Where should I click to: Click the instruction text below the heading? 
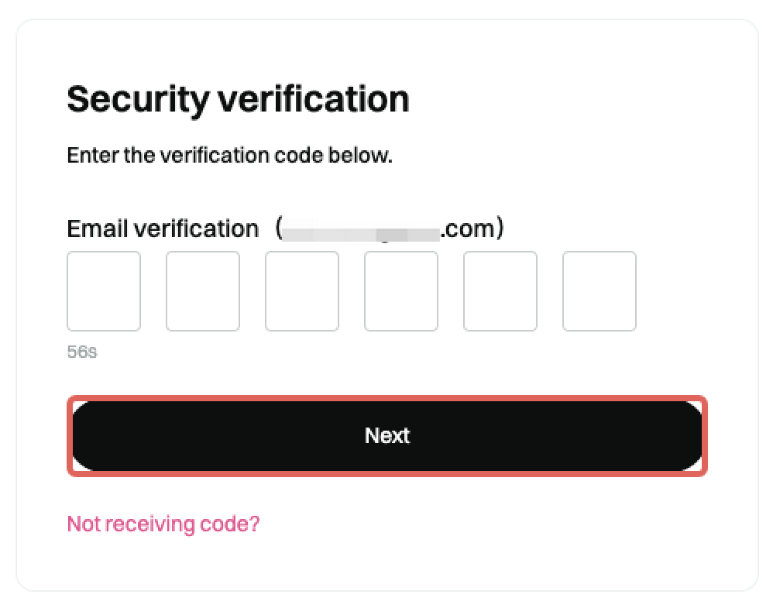(229, 155)
